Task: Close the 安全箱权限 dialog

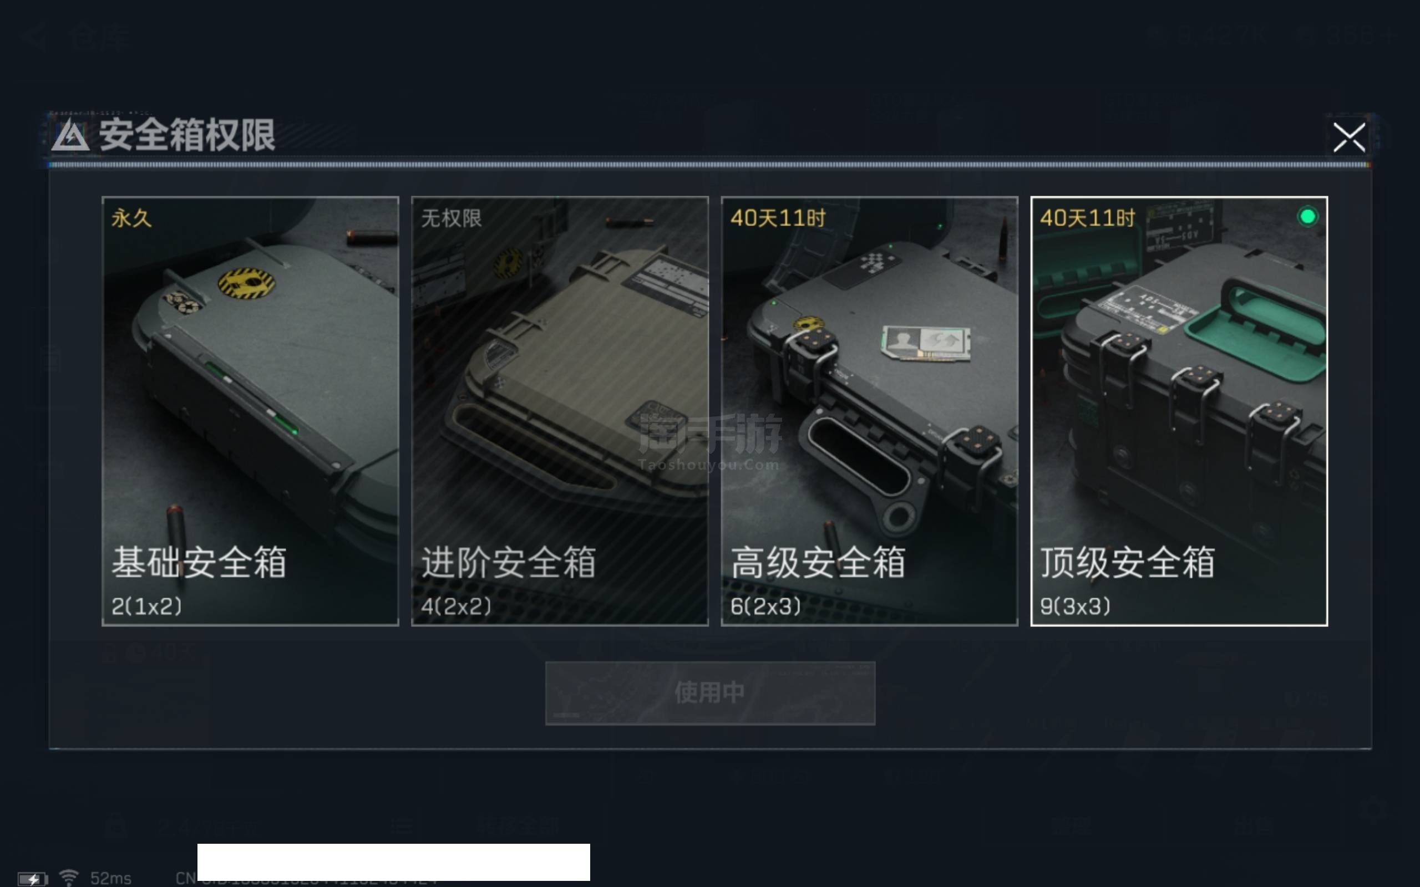Action: pos(1349,137)
